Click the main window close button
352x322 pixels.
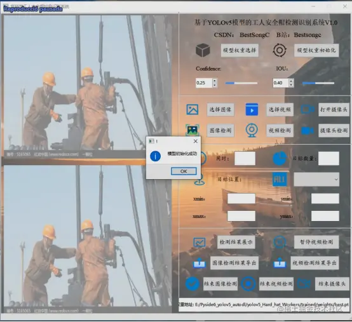[345, 6]
